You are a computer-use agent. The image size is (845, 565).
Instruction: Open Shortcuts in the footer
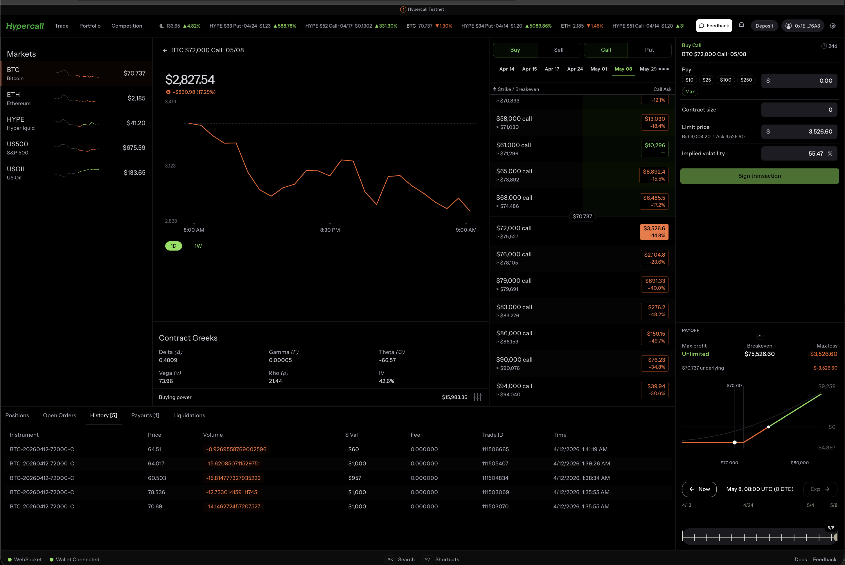pos(441,559)
